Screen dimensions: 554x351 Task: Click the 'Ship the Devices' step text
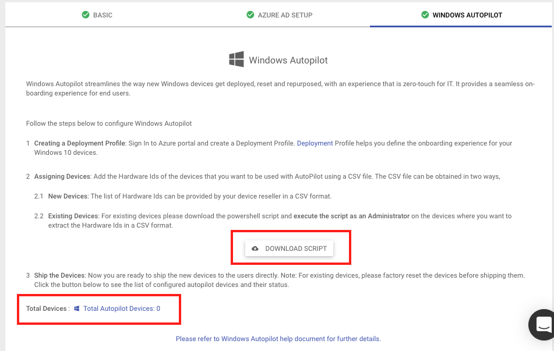[59, 275]
